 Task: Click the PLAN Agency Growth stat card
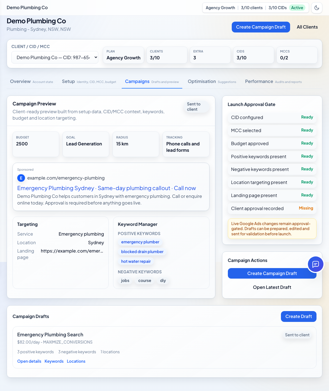tap(124, 55)
